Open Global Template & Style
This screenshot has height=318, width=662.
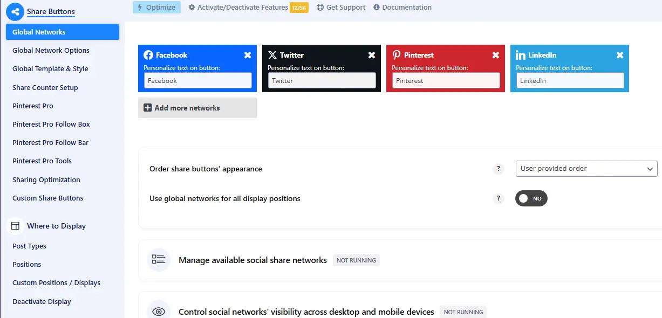[51, 68]
